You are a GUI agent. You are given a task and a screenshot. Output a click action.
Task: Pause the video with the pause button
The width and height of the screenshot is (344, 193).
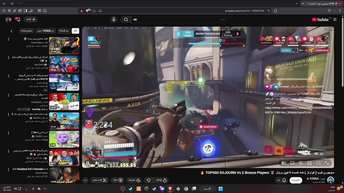[x=88, y=163]
